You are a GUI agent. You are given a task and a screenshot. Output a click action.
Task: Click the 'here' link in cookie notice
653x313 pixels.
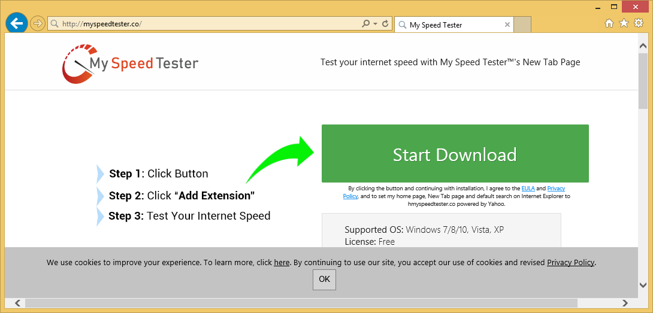282,262
